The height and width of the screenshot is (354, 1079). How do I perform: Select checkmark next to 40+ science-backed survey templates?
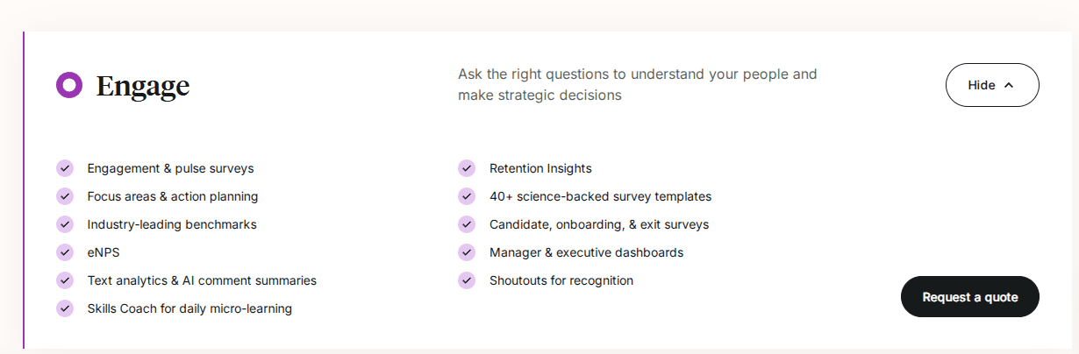(467, 196)
